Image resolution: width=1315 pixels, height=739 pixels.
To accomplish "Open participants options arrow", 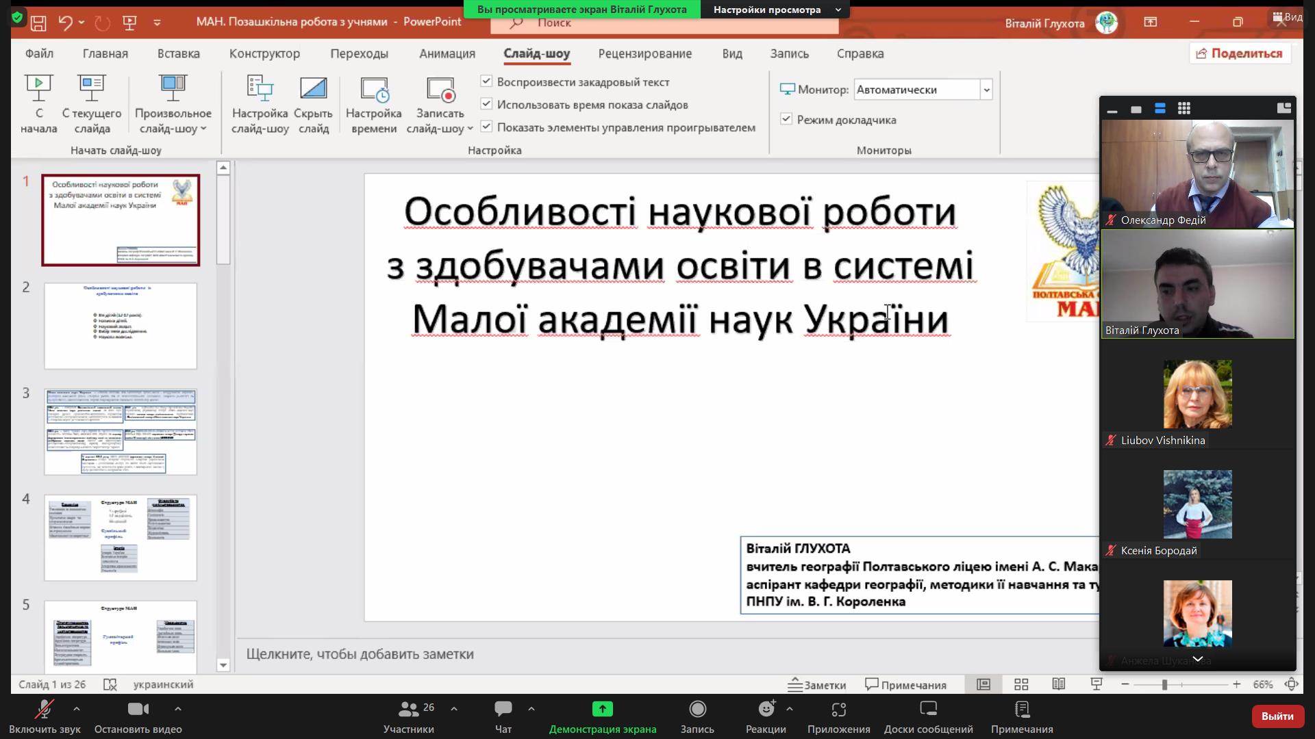I will click(x=454, y=709).
